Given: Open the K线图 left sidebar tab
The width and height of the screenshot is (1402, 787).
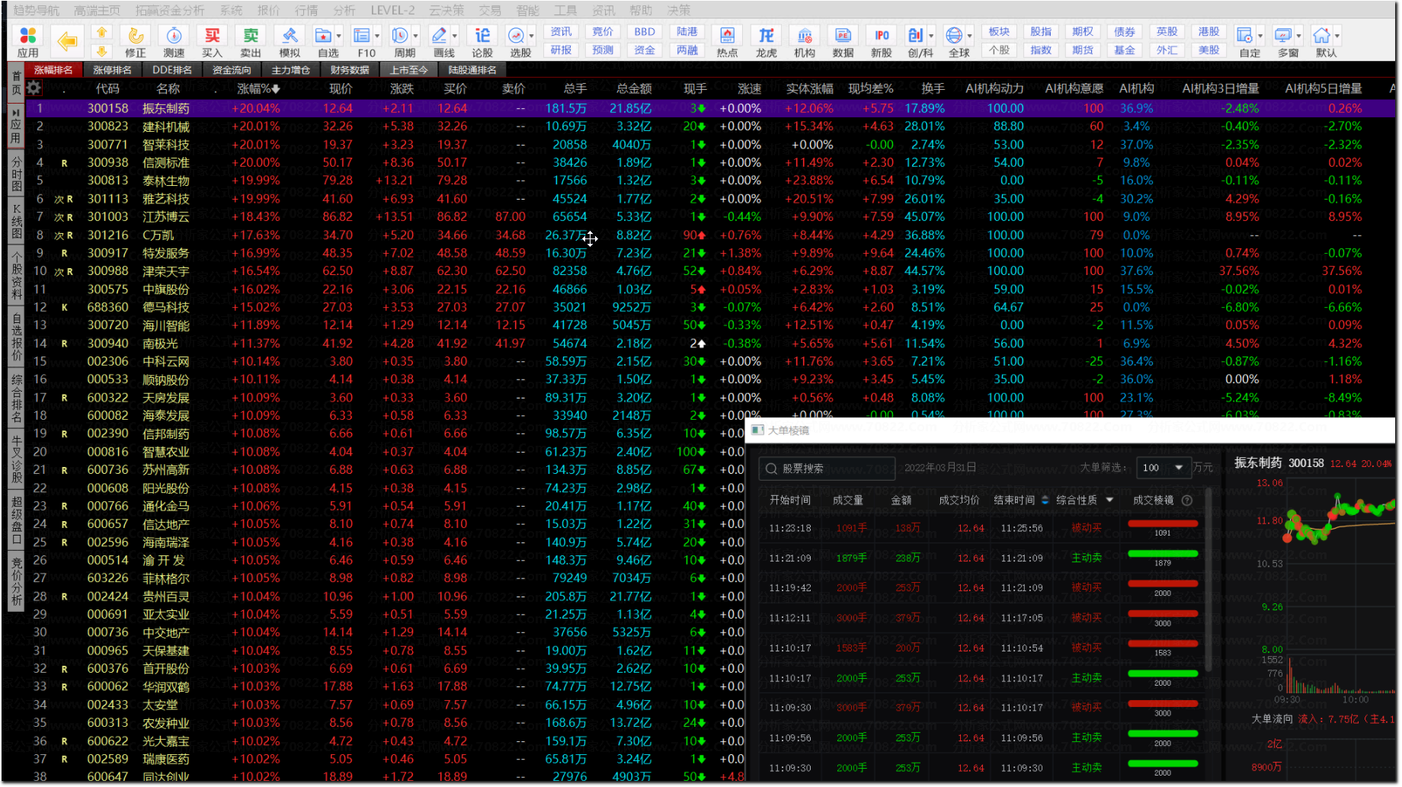Looking at the screenshot, I should (16, 221).
